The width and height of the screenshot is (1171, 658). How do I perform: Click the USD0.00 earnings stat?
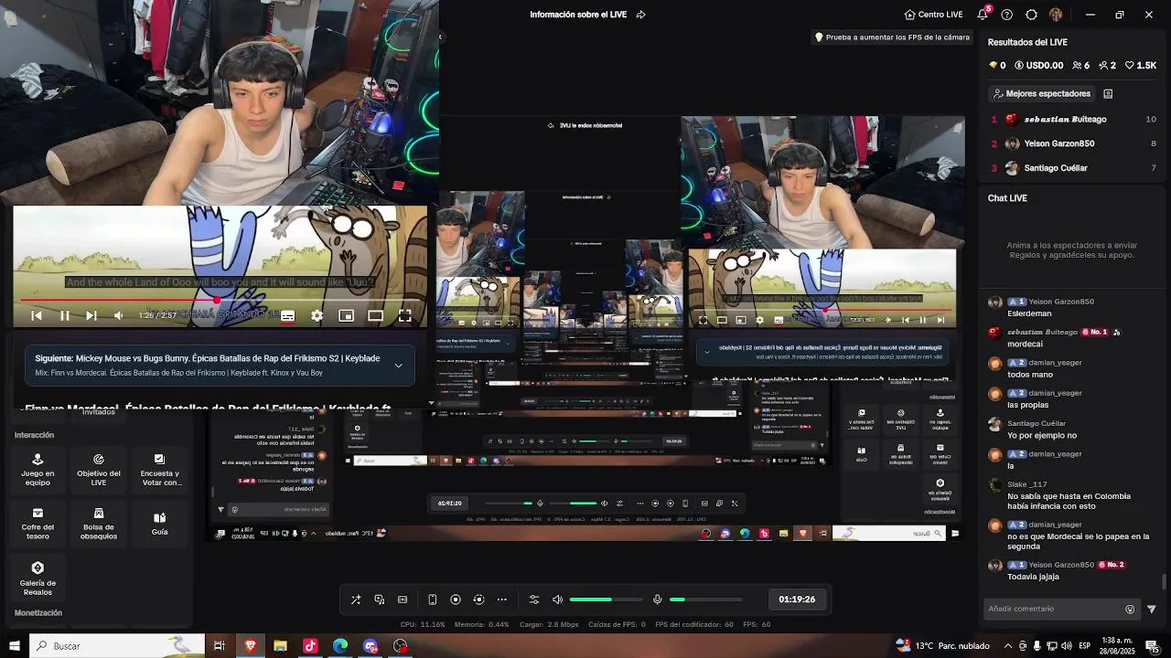tap(1038, 66)
